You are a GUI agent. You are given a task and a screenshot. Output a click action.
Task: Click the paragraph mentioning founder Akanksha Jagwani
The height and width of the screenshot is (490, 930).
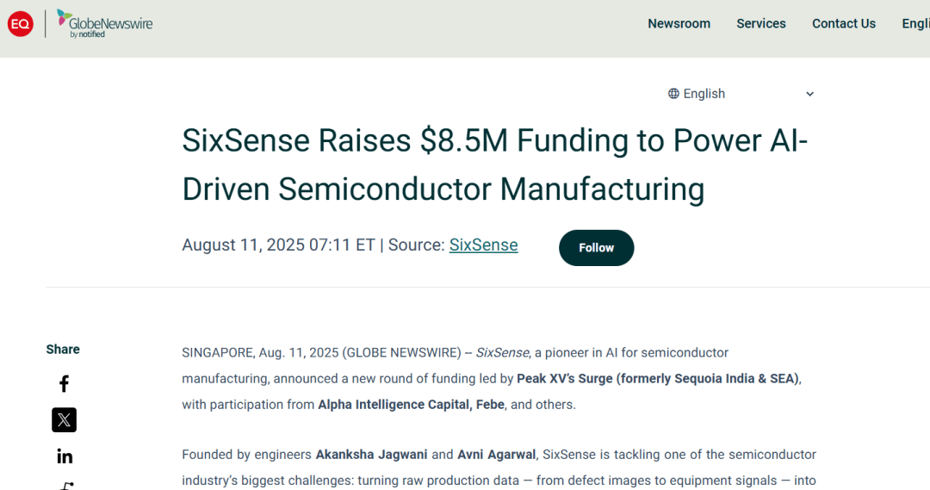(499, 467)
